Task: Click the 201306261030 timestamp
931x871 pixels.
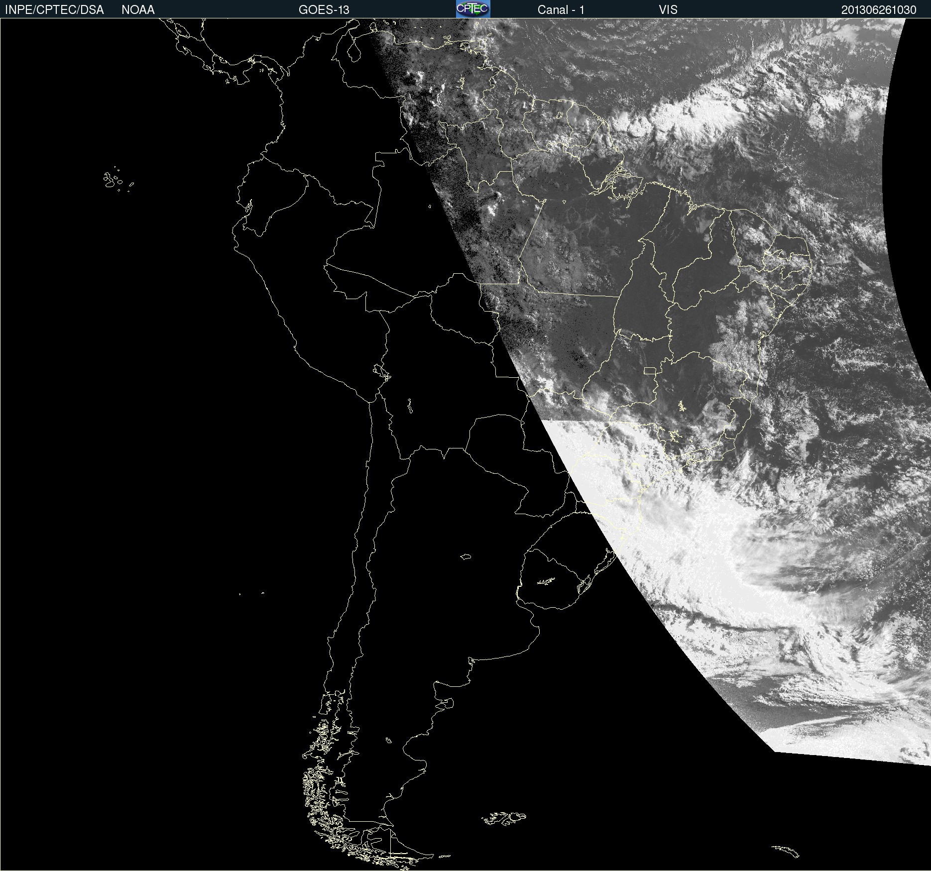Action: point(878,10)
